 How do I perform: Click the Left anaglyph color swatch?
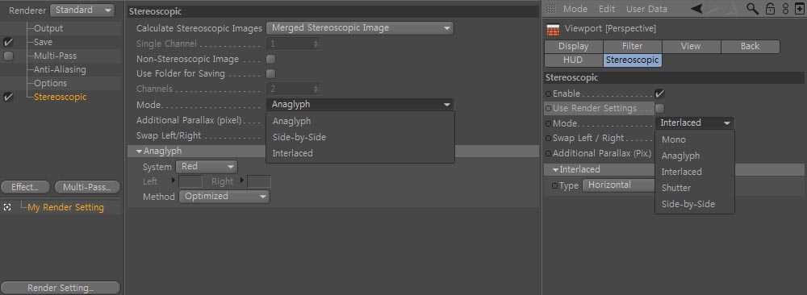pyautogui.click(x=190, y=181)
